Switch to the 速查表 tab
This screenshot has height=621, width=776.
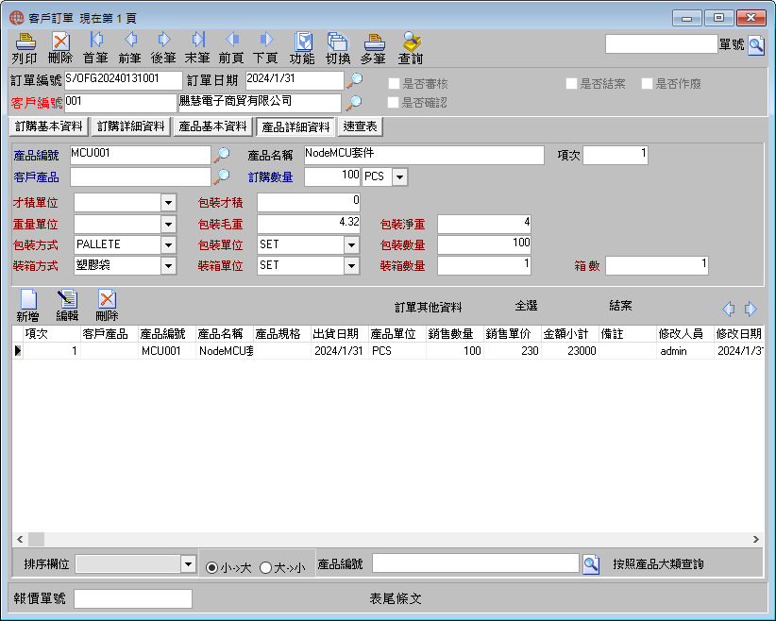click(361, 126)
